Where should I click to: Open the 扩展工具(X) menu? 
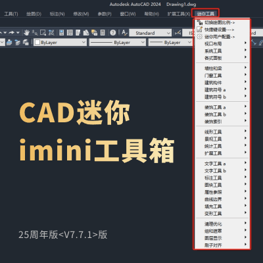pyautogui.click(x=179, y=14)
